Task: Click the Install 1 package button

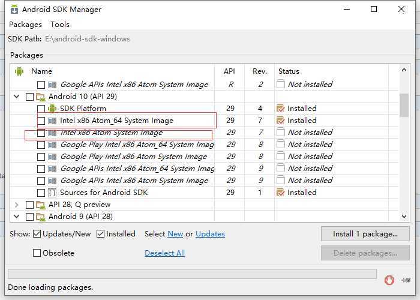Action: pyautogui.click(x=365, y=234)
